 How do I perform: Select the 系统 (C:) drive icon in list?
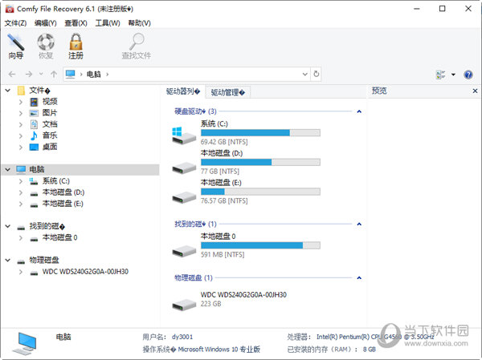coord(184,136)
